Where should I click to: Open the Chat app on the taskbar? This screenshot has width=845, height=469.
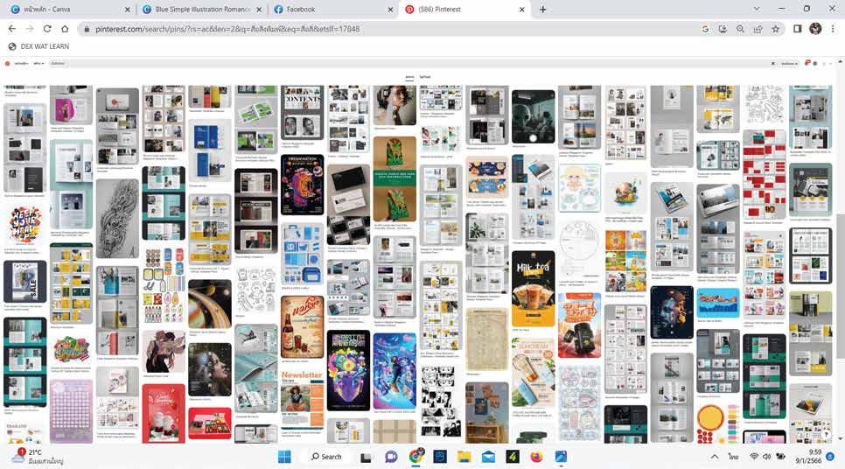pyautogui.click(x=391, y=457)
